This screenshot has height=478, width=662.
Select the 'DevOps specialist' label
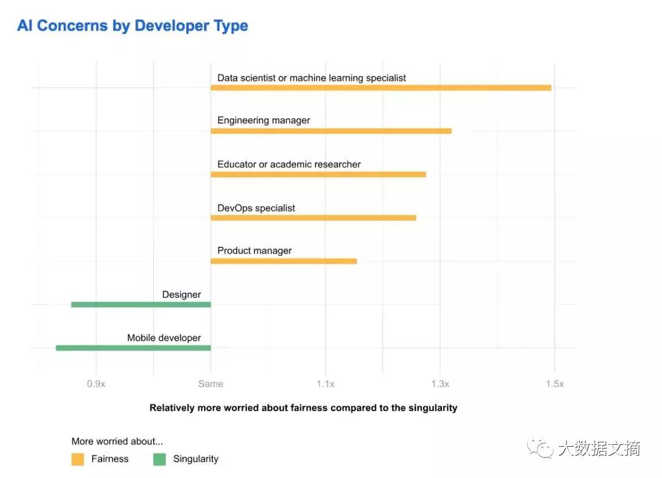point(256,208)
